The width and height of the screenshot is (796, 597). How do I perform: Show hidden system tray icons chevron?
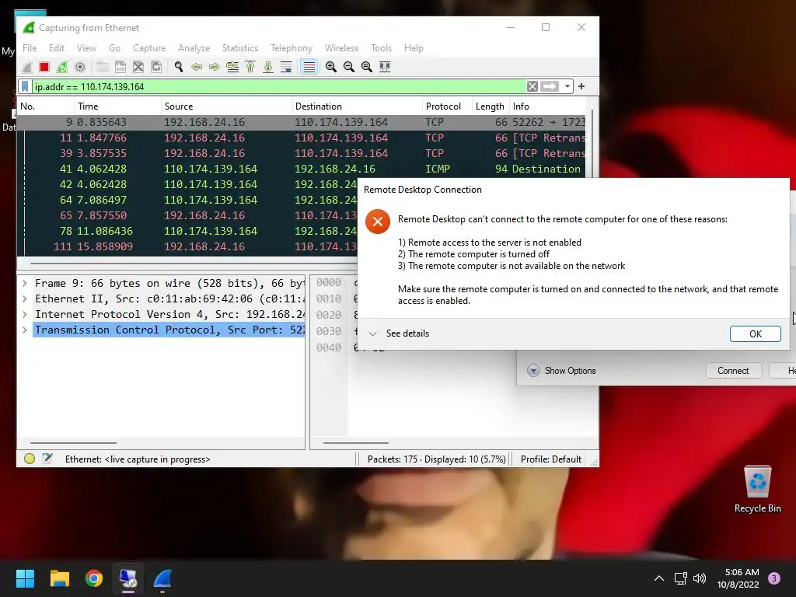click(x=659, y=578)
